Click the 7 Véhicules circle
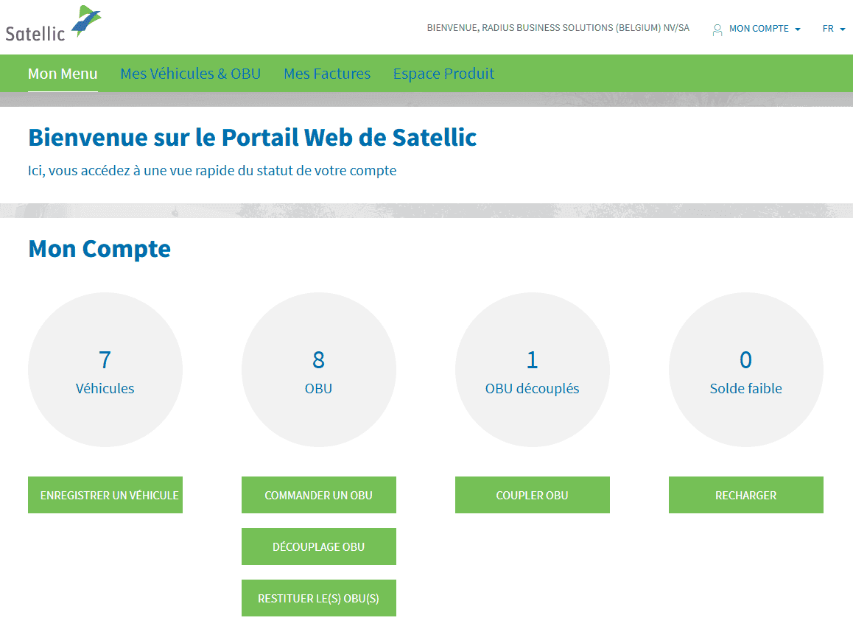The width and height of the screenshot is (853, 626). tap(105, 370)
